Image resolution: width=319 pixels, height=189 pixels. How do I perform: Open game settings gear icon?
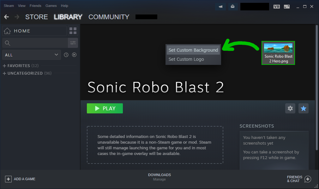pyautogui.click(x=290, y=108)
